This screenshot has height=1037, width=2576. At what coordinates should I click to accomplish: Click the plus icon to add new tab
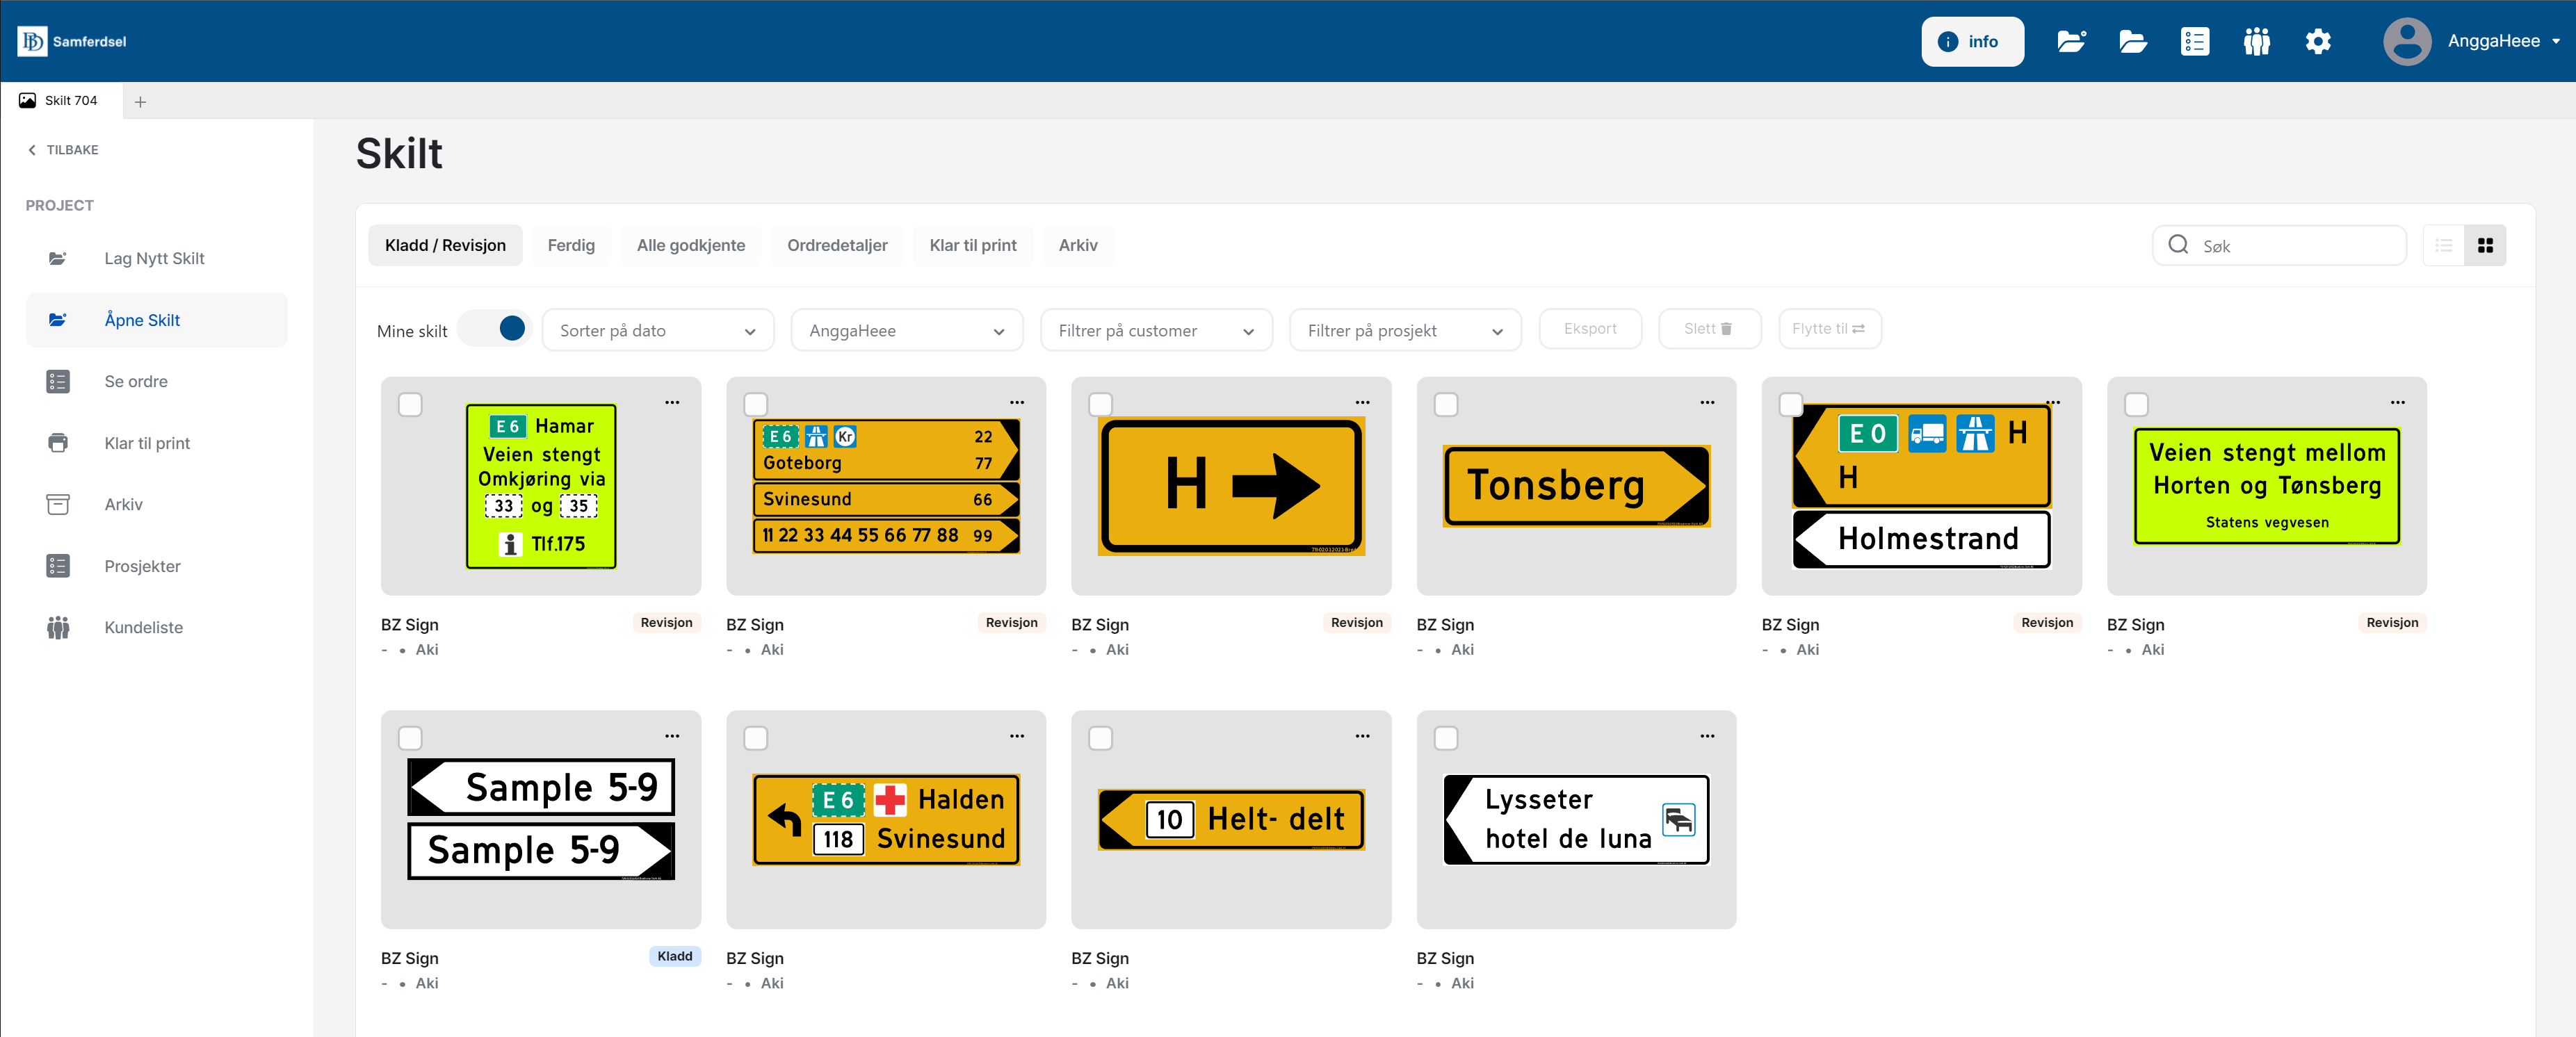[140, 102]
